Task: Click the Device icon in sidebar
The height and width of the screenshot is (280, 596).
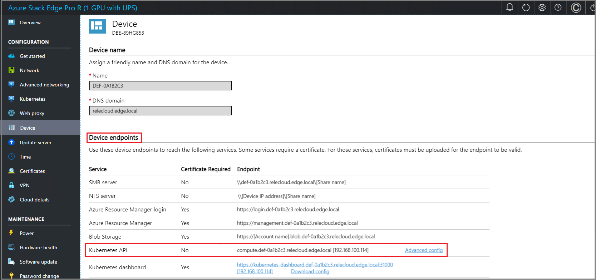Action: pyautogui.click(x=12, y=127)
